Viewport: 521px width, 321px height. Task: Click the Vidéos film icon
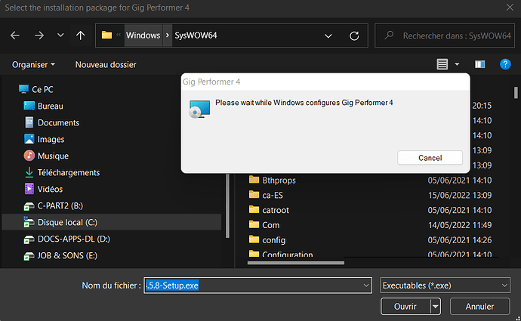pos(29,189)
